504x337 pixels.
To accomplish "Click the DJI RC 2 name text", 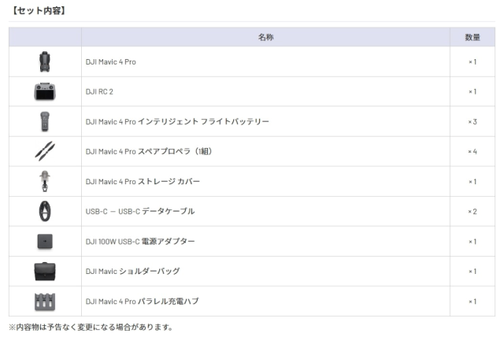I will point(99,91).
